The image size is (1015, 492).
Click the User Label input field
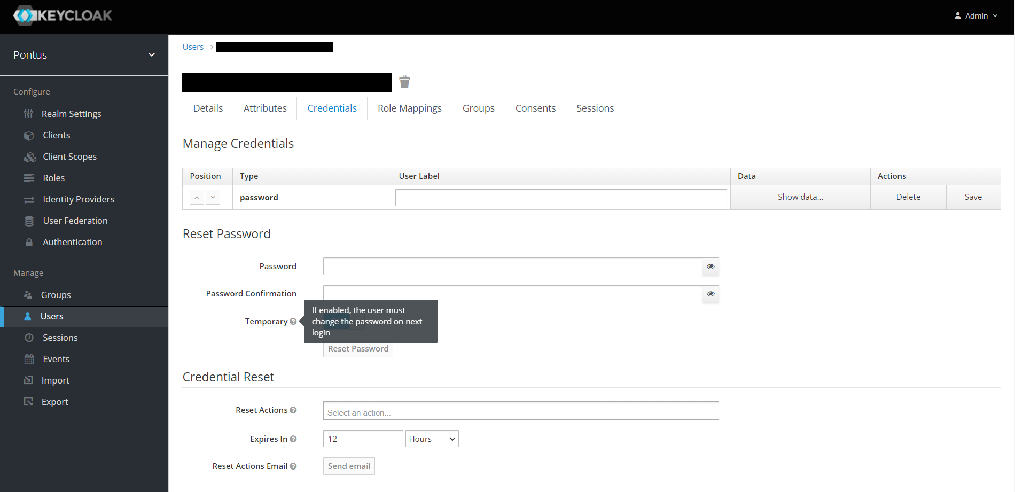coord(561,198)
